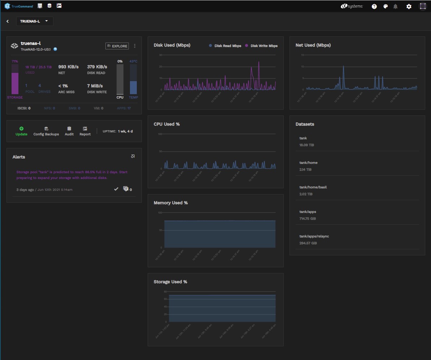Open the apps grid icon
Viewport: 431px width, 360px height.
[x=422, y=6]
